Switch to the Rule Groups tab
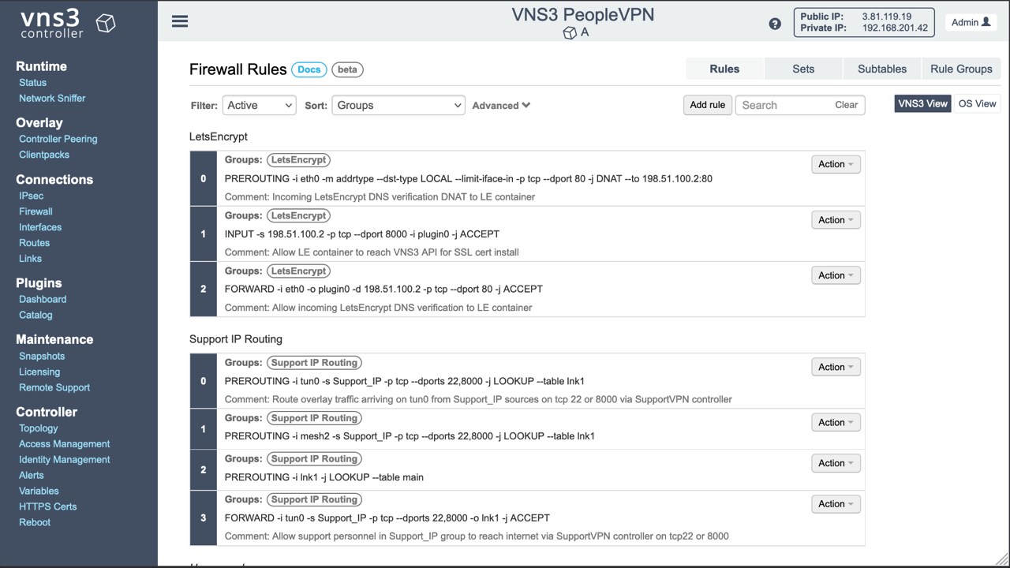1010x568 pixels. (961, 69)
